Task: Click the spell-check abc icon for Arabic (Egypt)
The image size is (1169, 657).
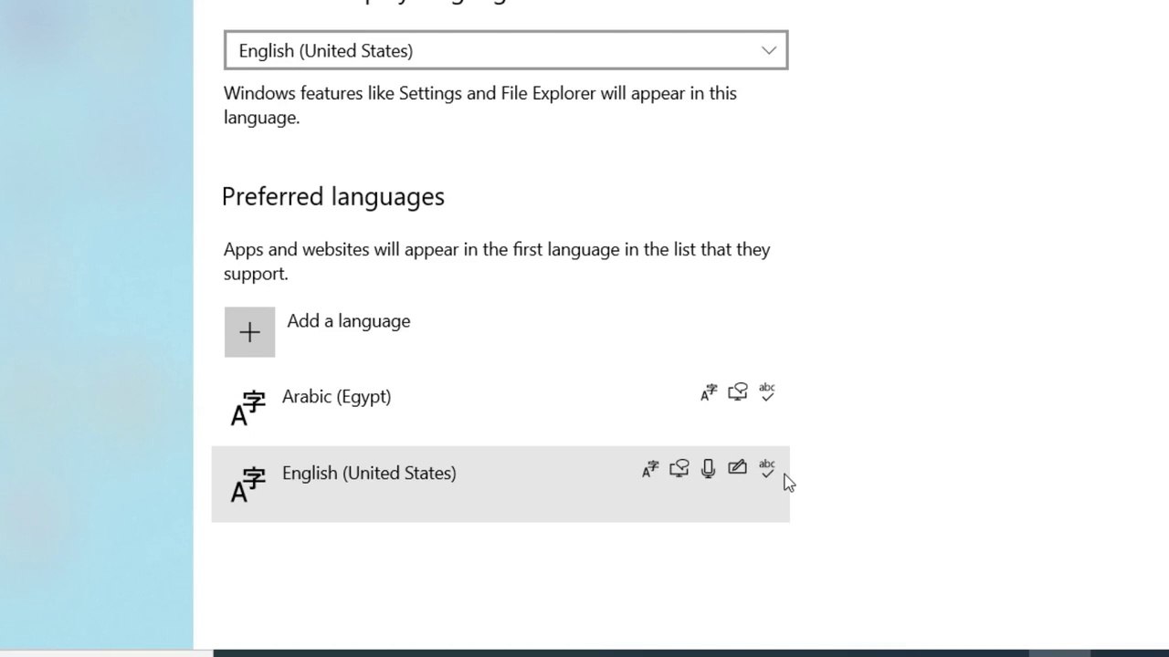Action: (767, 392)
